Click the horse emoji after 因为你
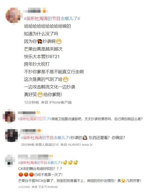The image size is (151, 193). [40, 41]
